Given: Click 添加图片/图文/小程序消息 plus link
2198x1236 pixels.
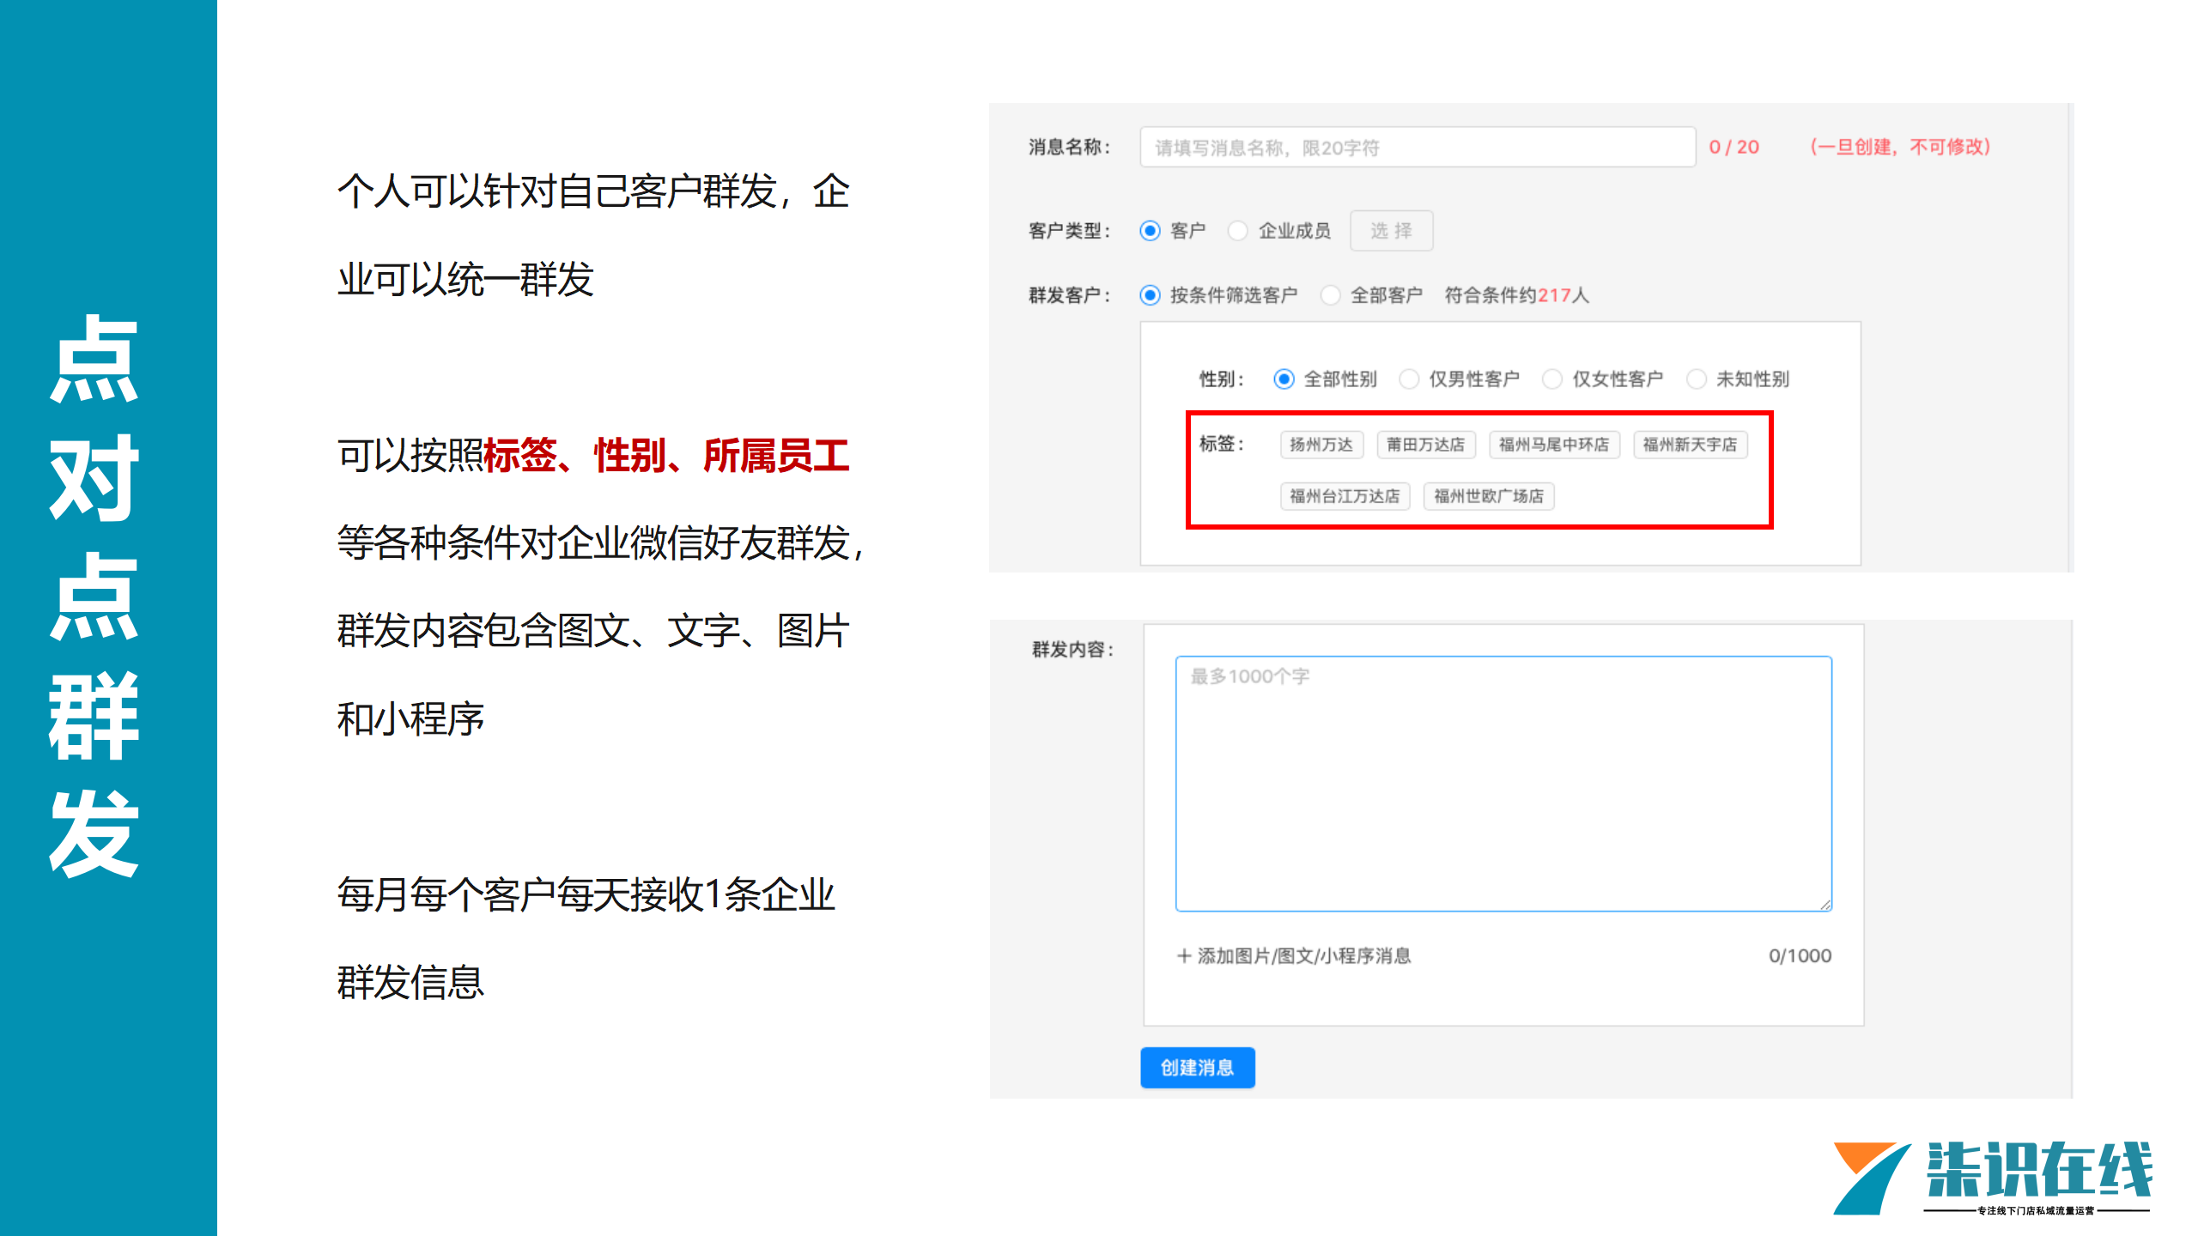Looking at the screenshot, I should coord(1295,956).
